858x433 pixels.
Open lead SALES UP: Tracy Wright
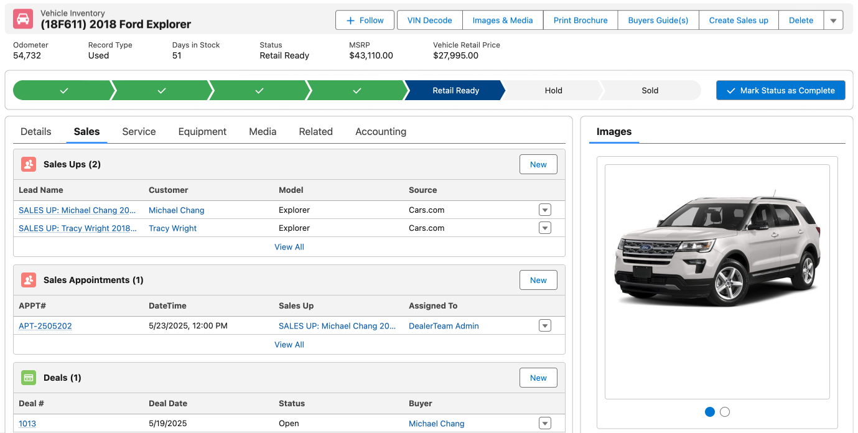78,228
